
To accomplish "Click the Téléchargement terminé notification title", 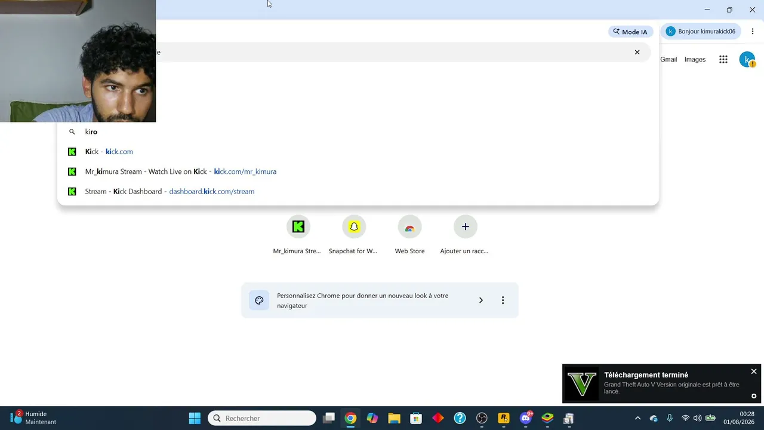I will (646, 375).
